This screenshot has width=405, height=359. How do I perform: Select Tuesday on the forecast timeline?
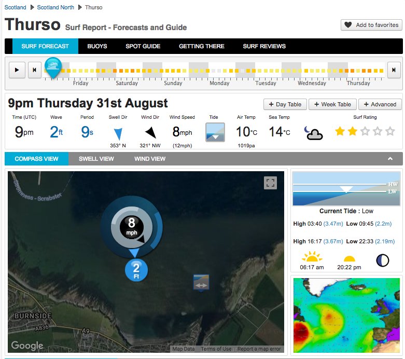click(266, 83)
